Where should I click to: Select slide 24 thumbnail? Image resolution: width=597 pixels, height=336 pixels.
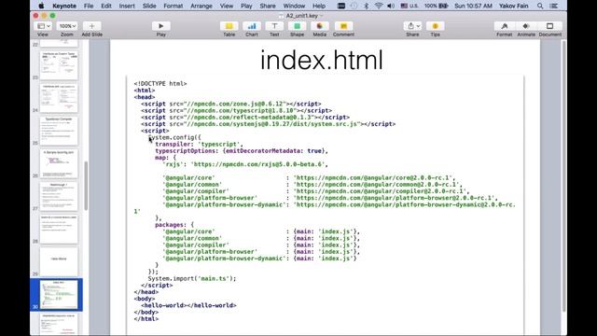click(x=59, y=98)
